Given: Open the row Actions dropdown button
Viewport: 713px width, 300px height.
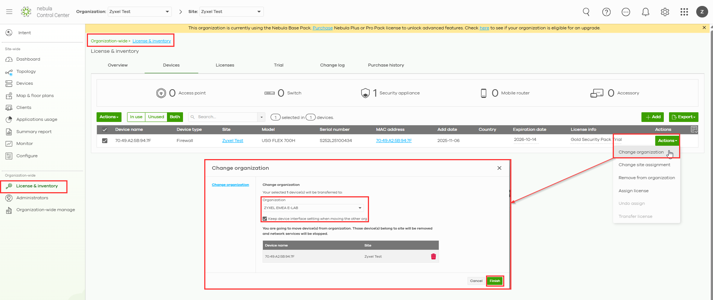Looking at the screenshot, I should click(667, 141).
